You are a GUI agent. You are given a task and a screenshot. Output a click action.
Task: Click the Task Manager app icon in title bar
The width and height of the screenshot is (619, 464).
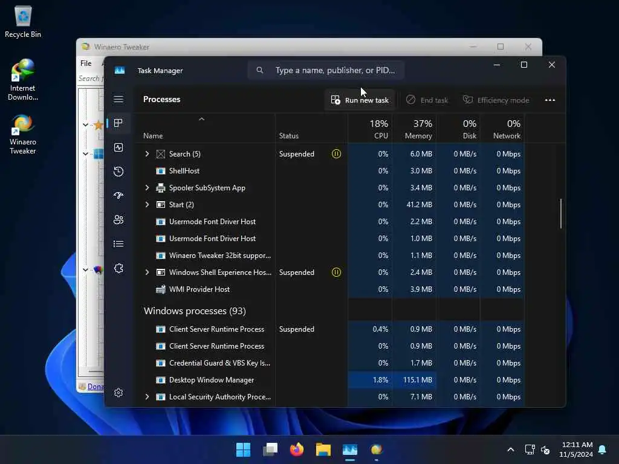[120, 70]
